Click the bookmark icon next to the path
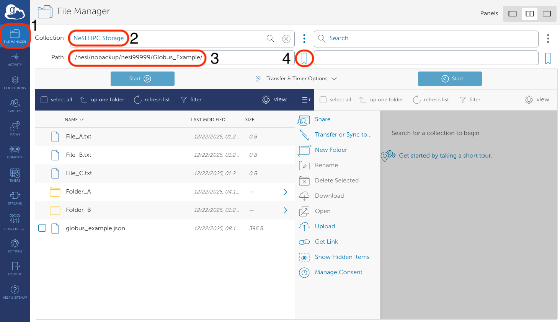 click(x=304, y=58)
